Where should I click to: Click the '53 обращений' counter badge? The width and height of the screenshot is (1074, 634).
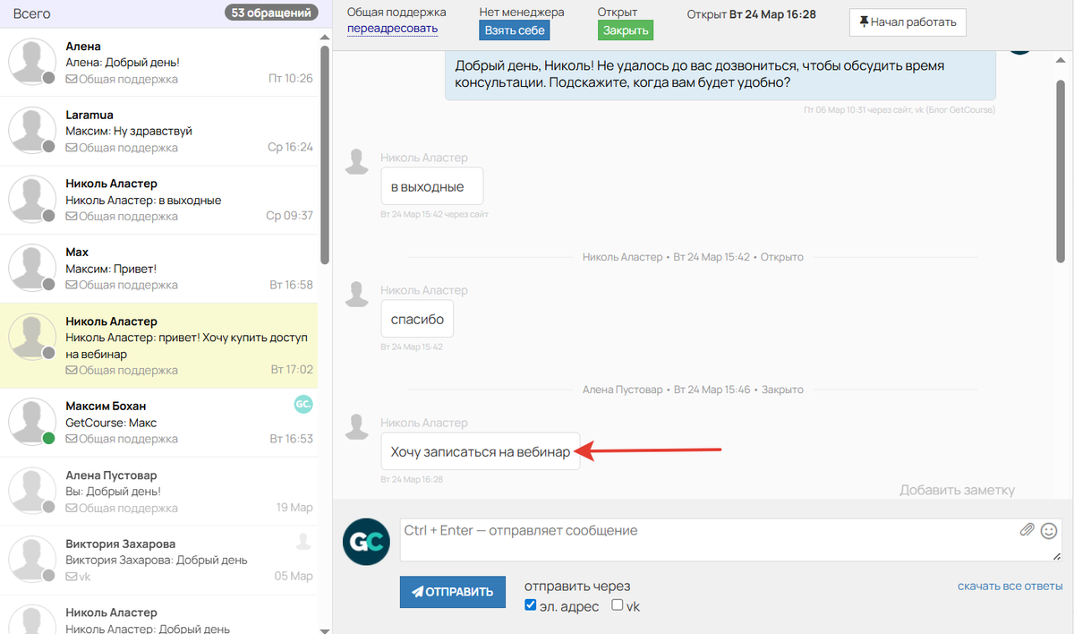(271, 13)
